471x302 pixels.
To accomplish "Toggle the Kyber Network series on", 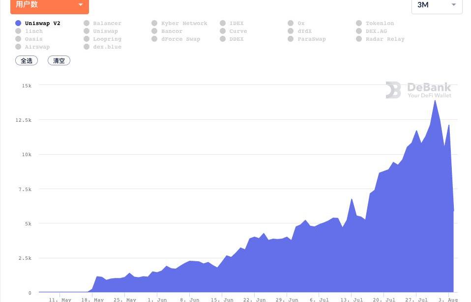I will pyautogui.click(x=184, y=23).
